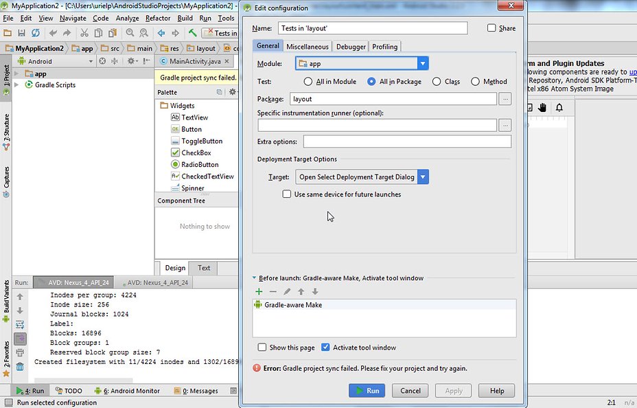This screenshot has width=637, height=408.
Task: Switch to the Text editor tab
Action: [204, 268]
